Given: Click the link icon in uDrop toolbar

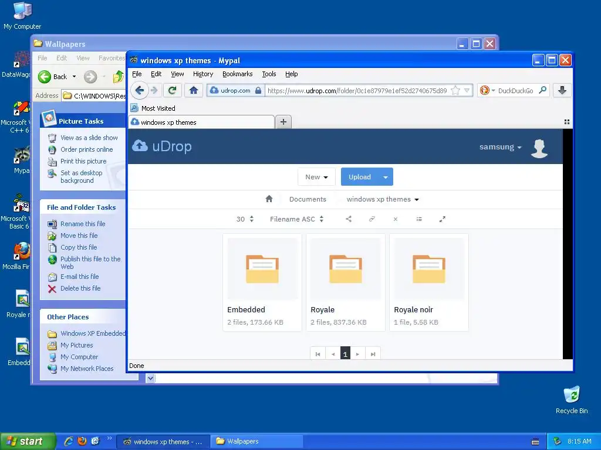Looking at the screenshot, I should 372,219.
